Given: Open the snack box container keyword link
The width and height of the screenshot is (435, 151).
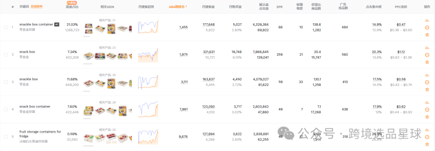Looking at the screenshot, I should [35, 106].
